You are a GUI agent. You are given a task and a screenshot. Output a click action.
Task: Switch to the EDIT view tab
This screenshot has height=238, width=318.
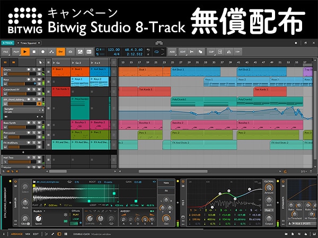click(36, 234)
